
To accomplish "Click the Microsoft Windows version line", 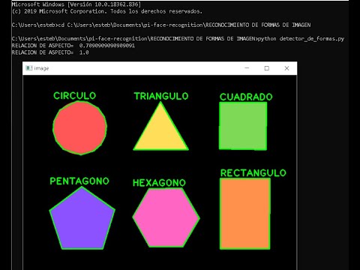I will tap(76, 4).
